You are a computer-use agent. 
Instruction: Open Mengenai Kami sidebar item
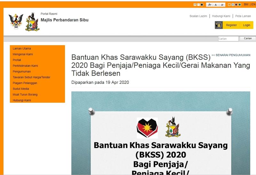[x=23, y=54]
